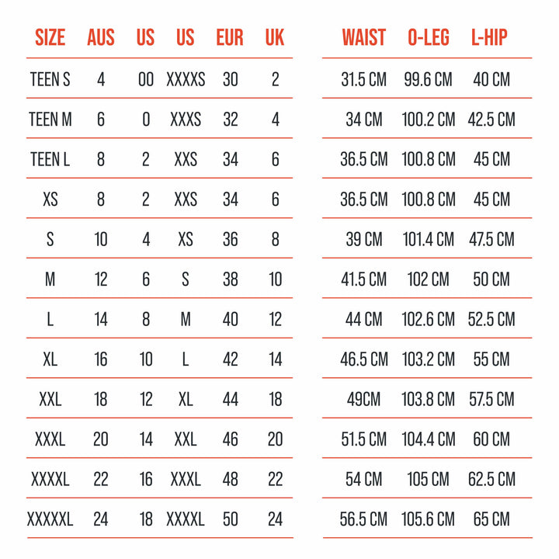Select the O-LEG column header
This screenshot has width=559, height=559.
(429, 37)
